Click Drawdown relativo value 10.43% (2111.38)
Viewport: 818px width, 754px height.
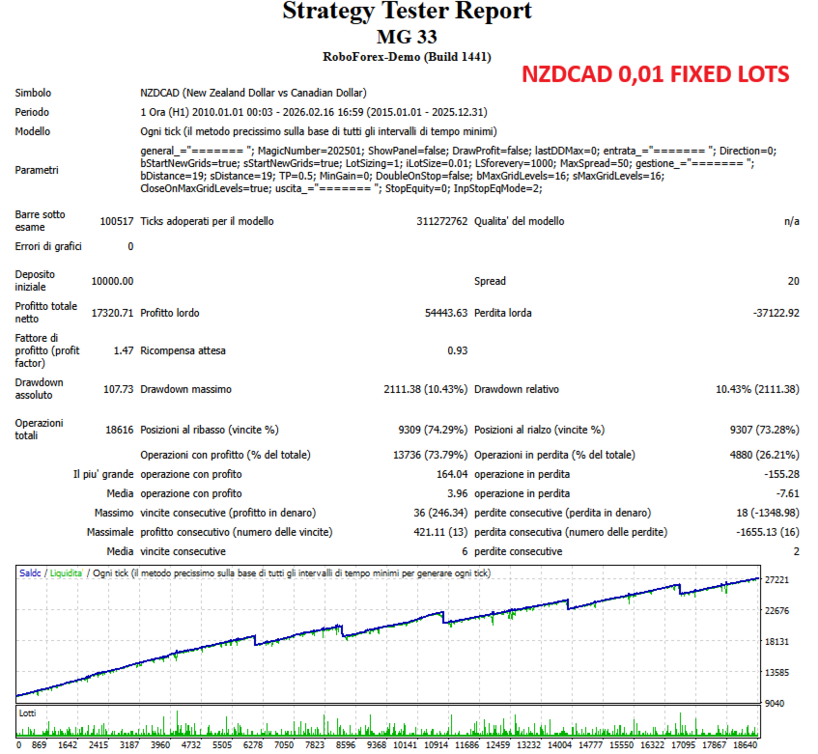757,389
